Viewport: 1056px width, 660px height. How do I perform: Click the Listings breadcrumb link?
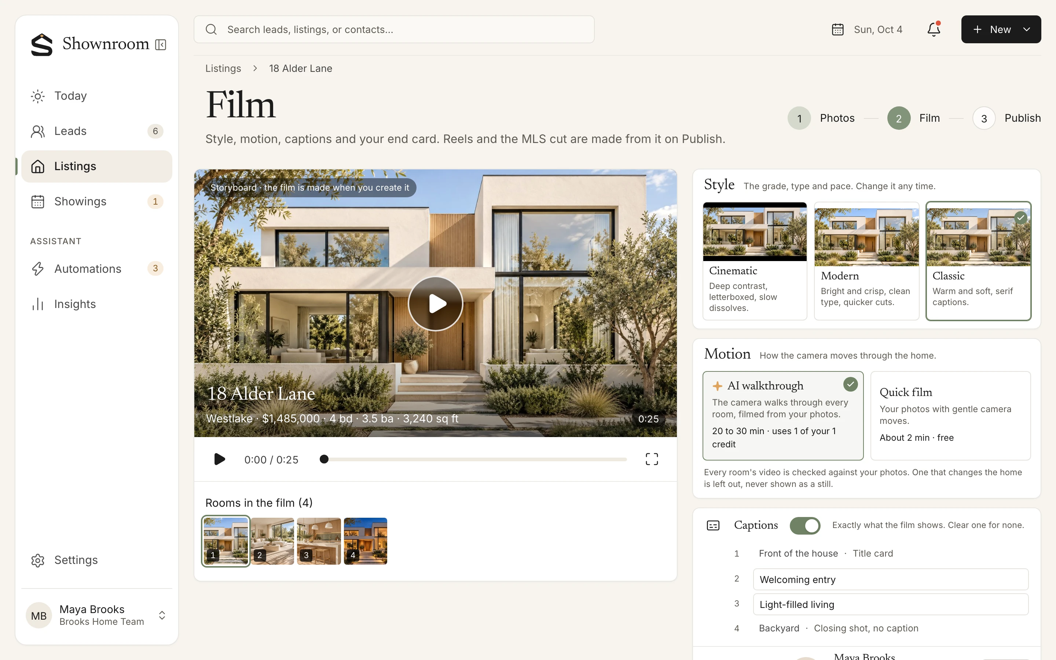(223, 69)
